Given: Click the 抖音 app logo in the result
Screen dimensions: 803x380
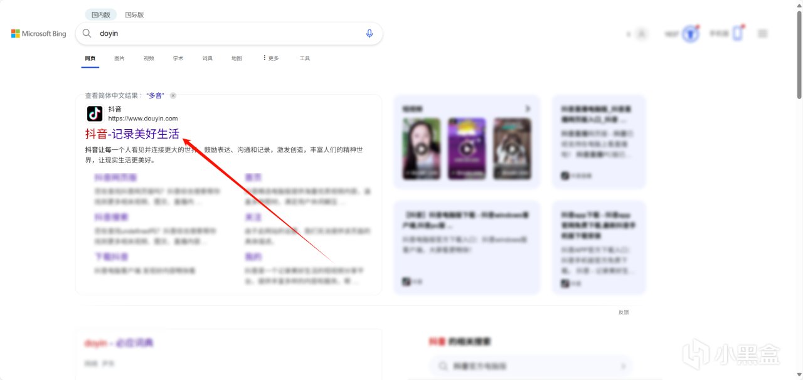Looking at the screenshot, I should (95, 113).
